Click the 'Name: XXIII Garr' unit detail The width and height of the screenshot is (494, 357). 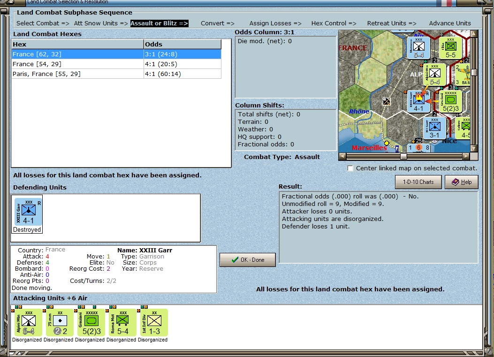click(144, 250)
